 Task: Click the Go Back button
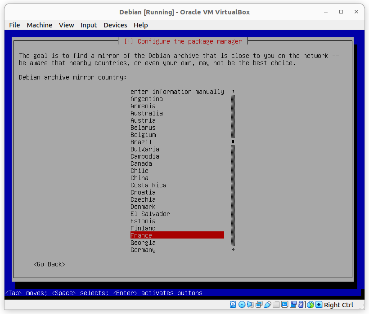[49, 264]
